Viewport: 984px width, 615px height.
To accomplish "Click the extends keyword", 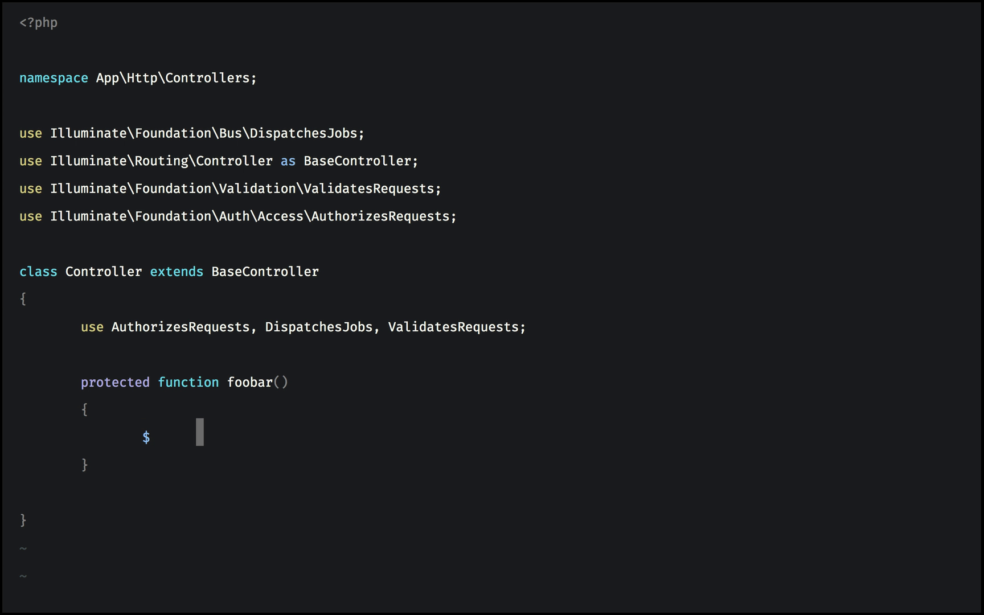I will [177, 272].
